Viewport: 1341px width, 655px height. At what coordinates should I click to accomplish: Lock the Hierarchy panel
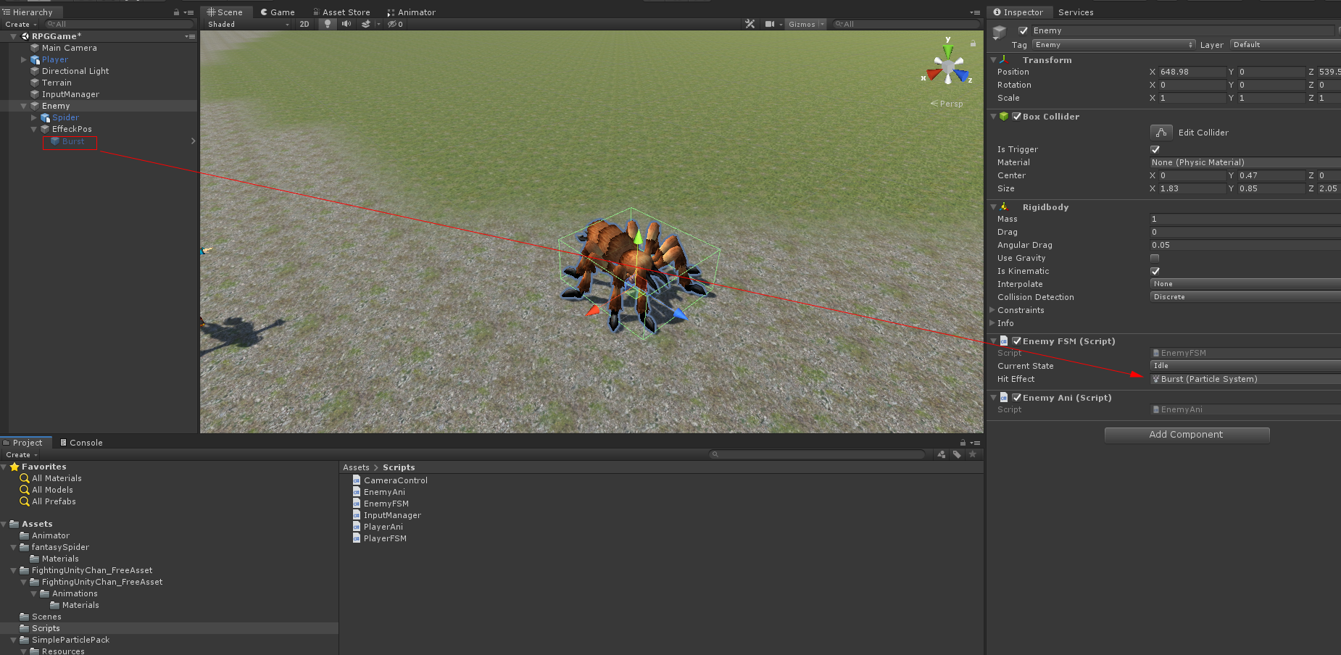(176, 12)
